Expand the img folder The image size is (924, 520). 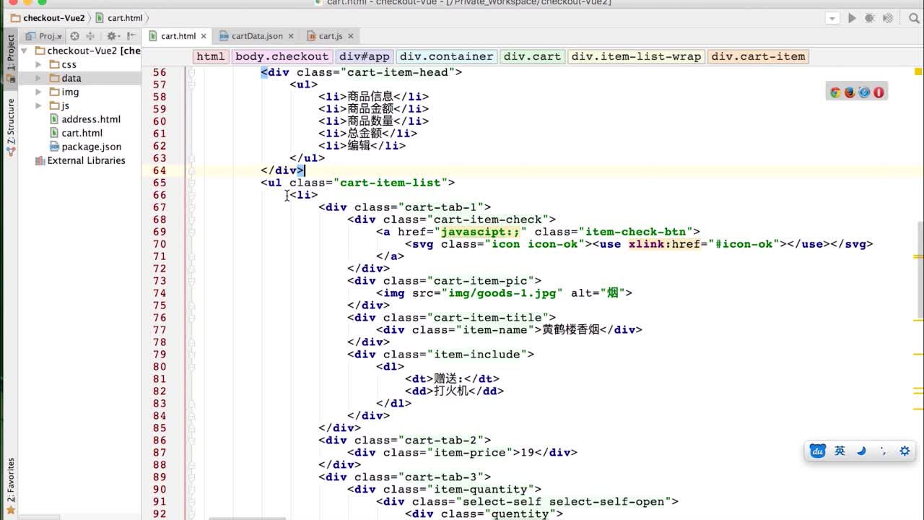(38, 92)
